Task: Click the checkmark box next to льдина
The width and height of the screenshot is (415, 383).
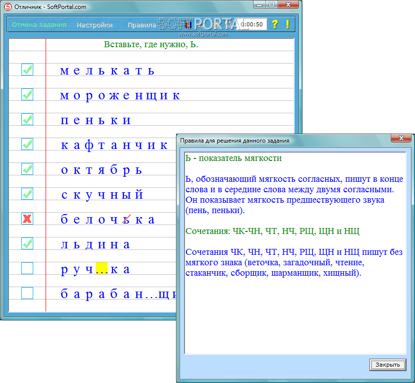Action: pos(27,243)
